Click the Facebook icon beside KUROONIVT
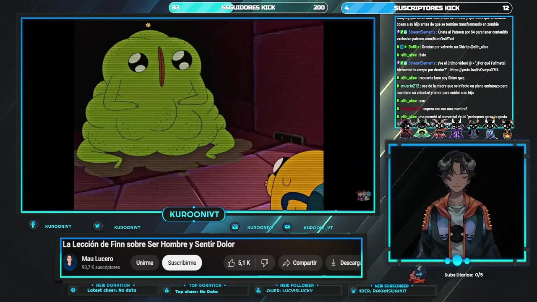This screenshot has width=537, height=302. (33, 225)
